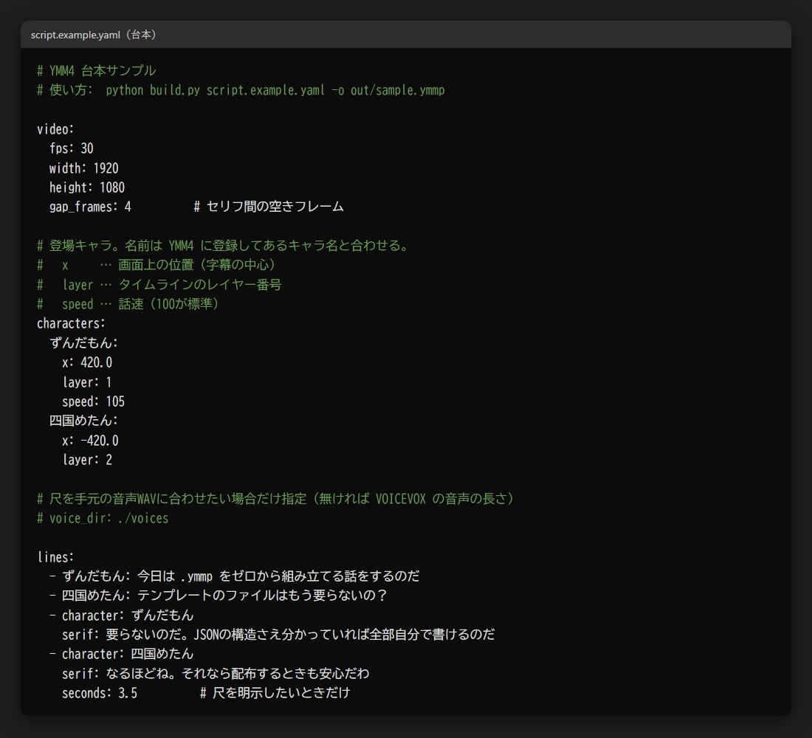Screen dimensions: 812x738
Task: Click the 'x: -420.0' line
Action: click(90, 441)
